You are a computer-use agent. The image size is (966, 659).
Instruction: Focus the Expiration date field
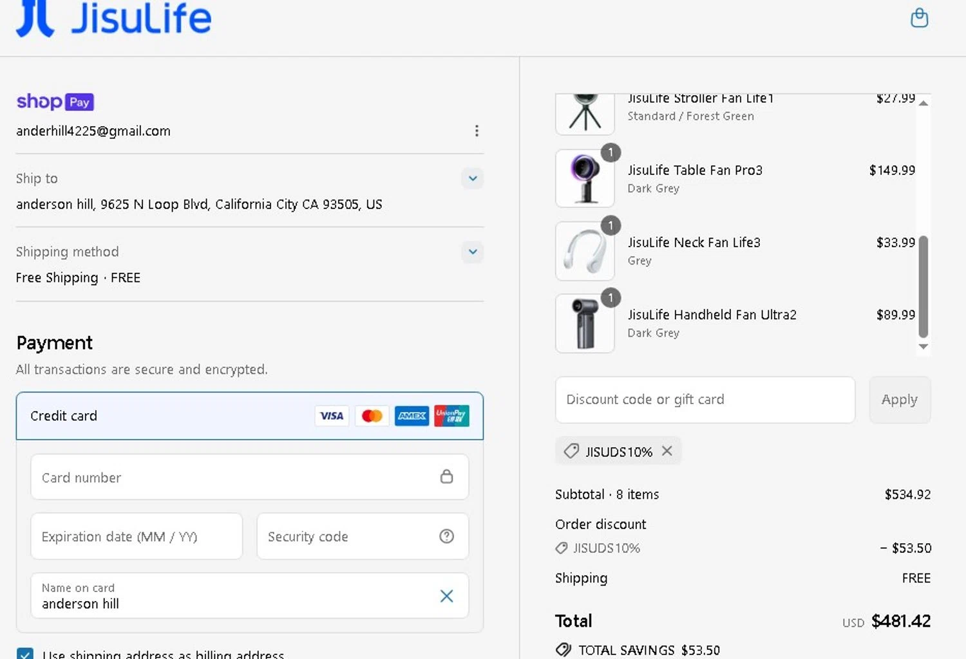pos(137,536)
